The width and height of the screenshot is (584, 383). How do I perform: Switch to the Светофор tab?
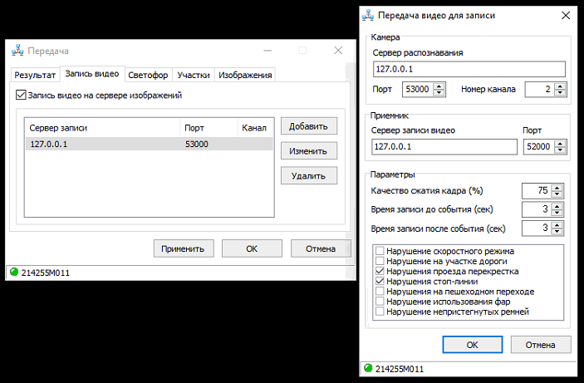(148, 75)
